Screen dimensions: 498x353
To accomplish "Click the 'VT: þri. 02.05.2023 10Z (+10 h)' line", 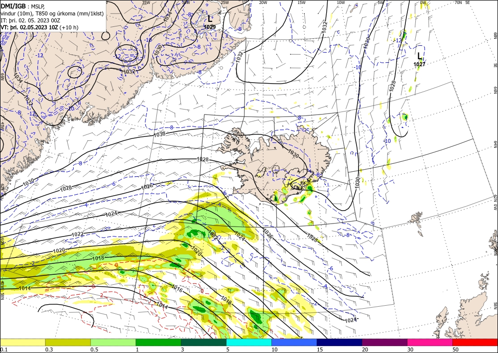I will pyautogui.click(x=39, y=27).
